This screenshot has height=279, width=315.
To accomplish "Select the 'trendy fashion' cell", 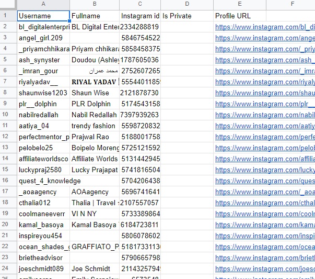I will 94,126.
